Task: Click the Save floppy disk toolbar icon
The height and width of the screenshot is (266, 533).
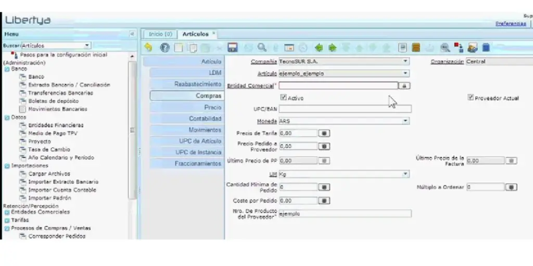Action: pyautogui.click(x=233, y=48)
